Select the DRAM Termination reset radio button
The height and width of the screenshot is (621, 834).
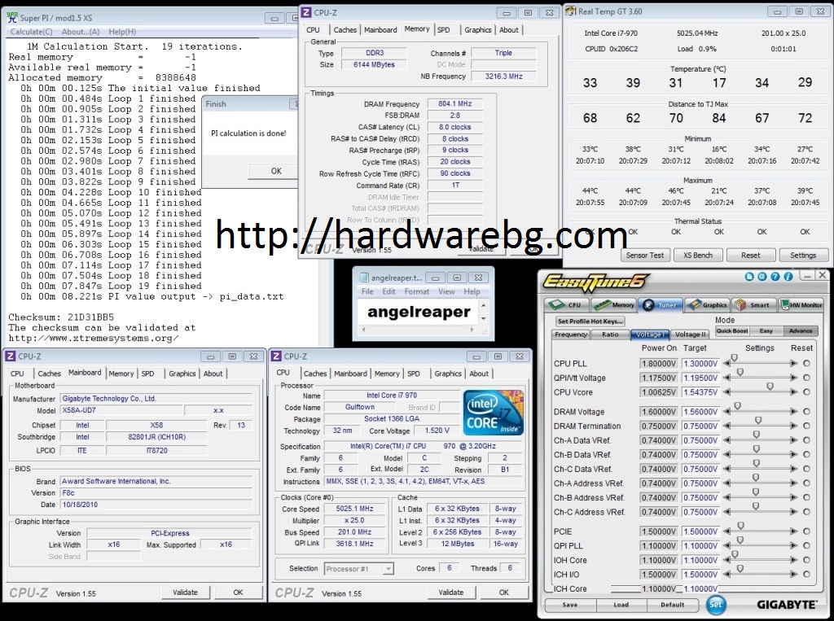[807, 426]
